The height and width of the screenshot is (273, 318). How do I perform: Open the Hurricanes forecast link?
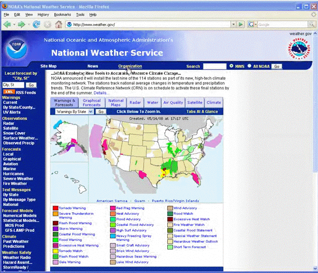click(x=14, y=174)
